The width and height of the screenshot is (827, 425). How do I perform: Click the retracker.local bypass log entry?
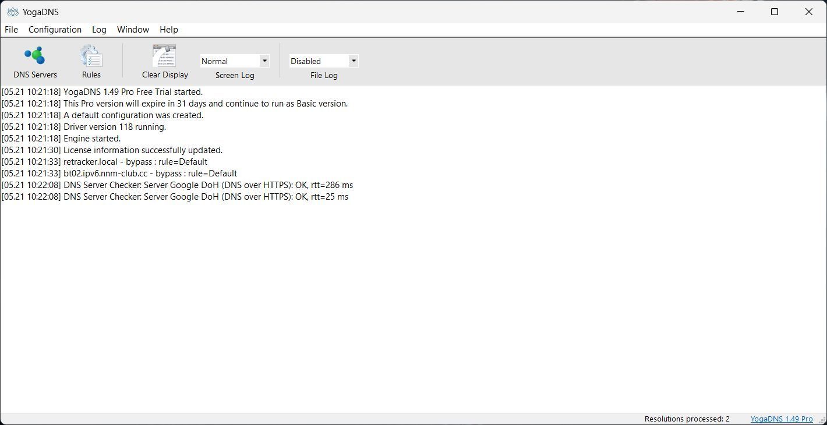click(104, 162)
